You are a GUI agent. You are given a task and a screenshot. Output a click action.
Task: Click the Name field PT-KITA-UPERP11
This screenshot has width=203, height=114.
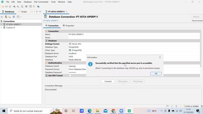coord(134,35)
